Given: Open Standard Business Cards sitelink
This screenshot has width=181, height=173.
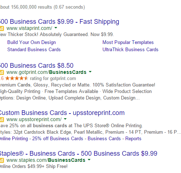Looking at the screenshot, I should pyautogui.click(x=34, y=49).
